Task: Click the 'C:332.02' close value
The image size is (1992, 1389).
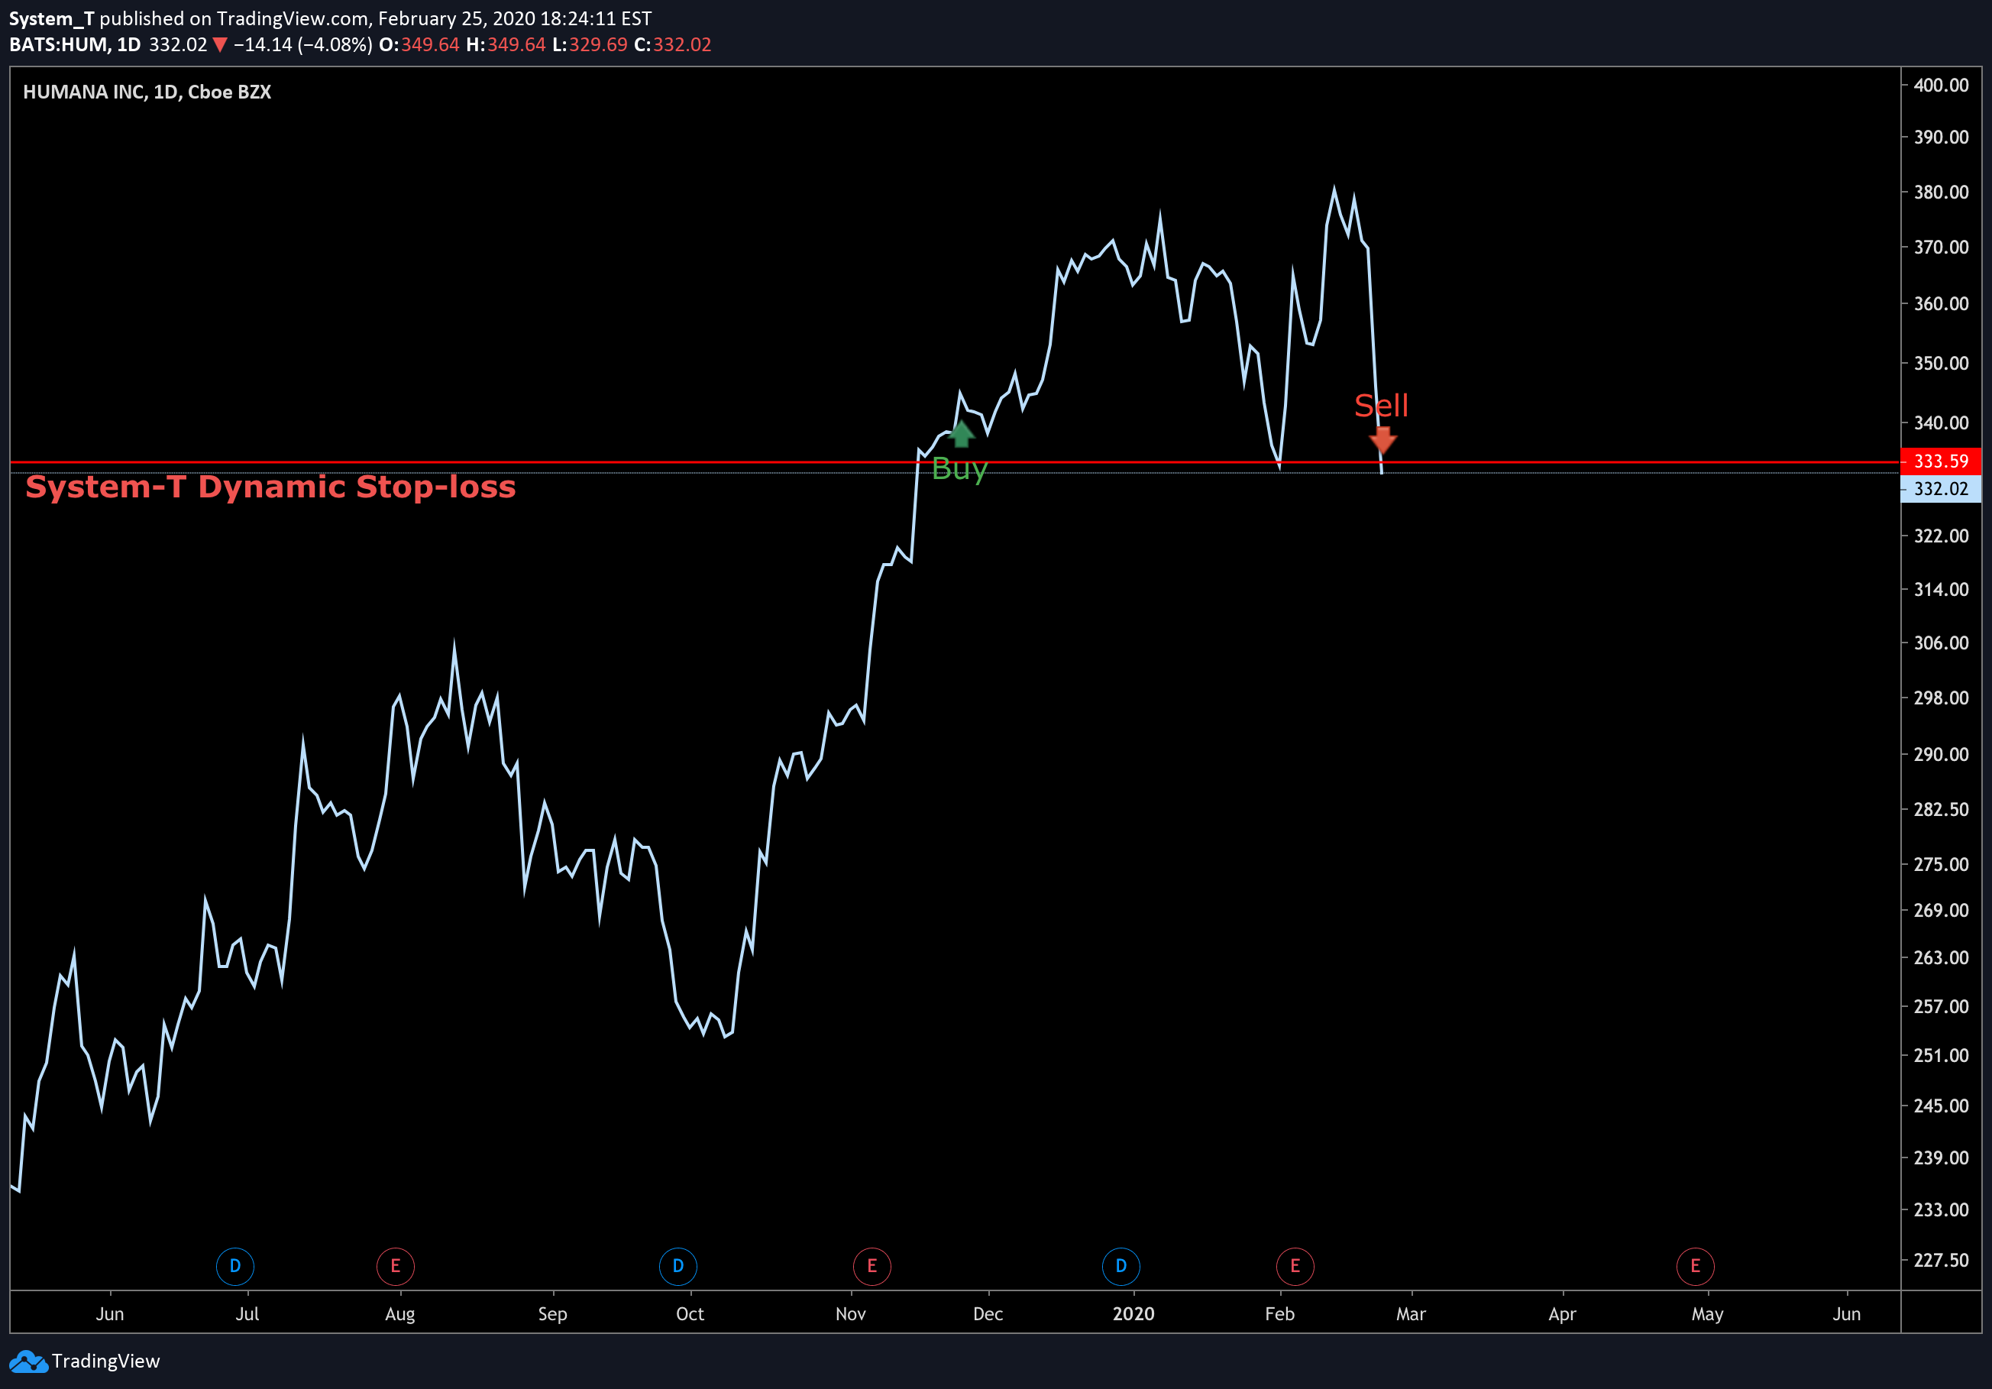Action: [672, 45]
